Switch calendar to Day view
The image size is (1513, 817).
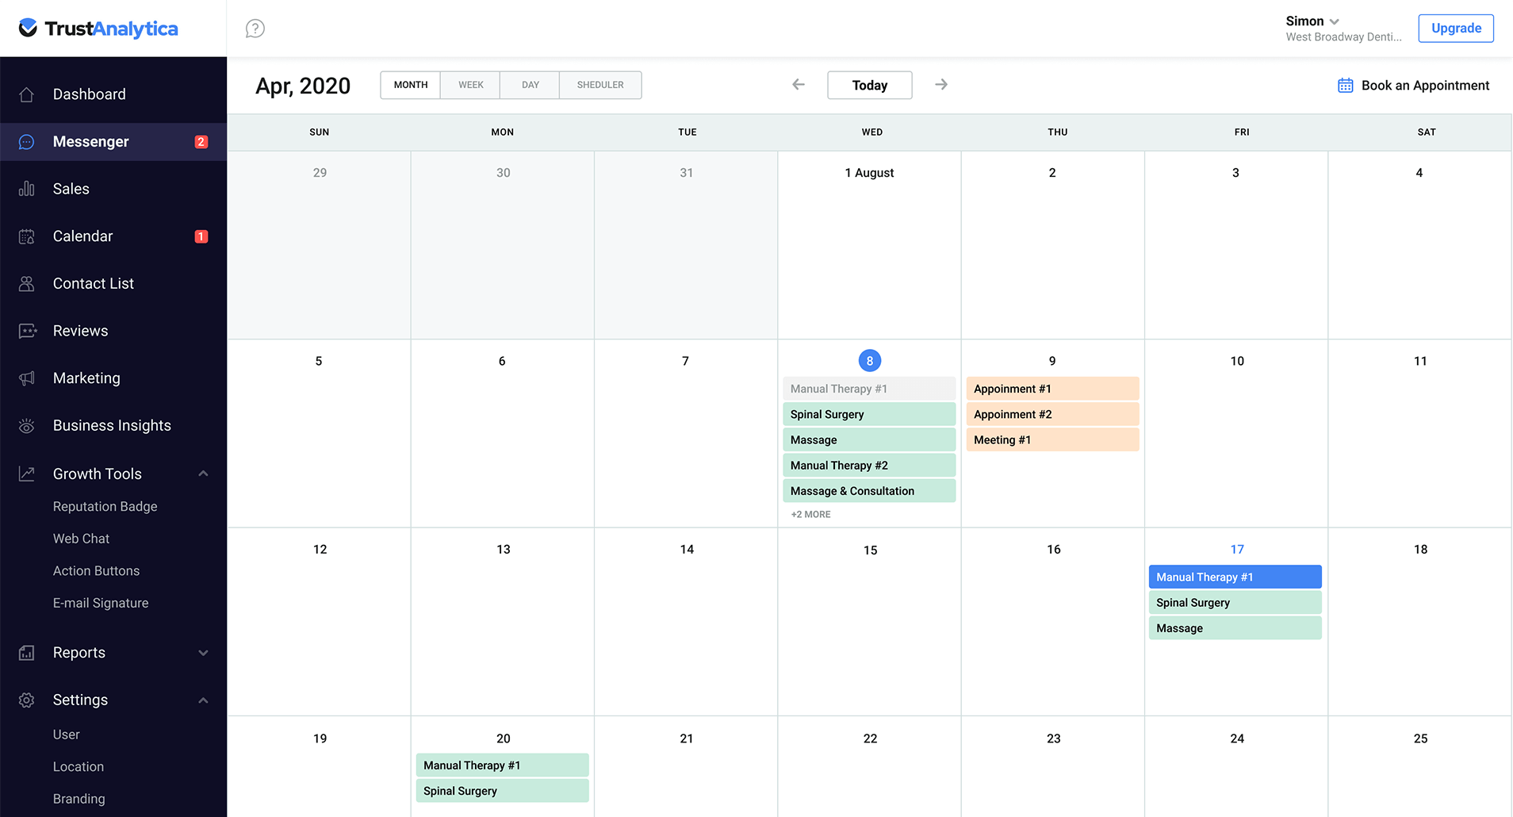pos(530,85)
